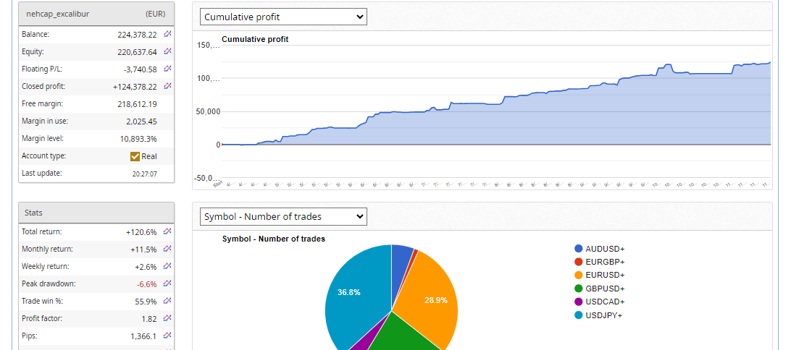Toggle the Real account type checkbox
791x350 pixels.
[x=135, y=156]
